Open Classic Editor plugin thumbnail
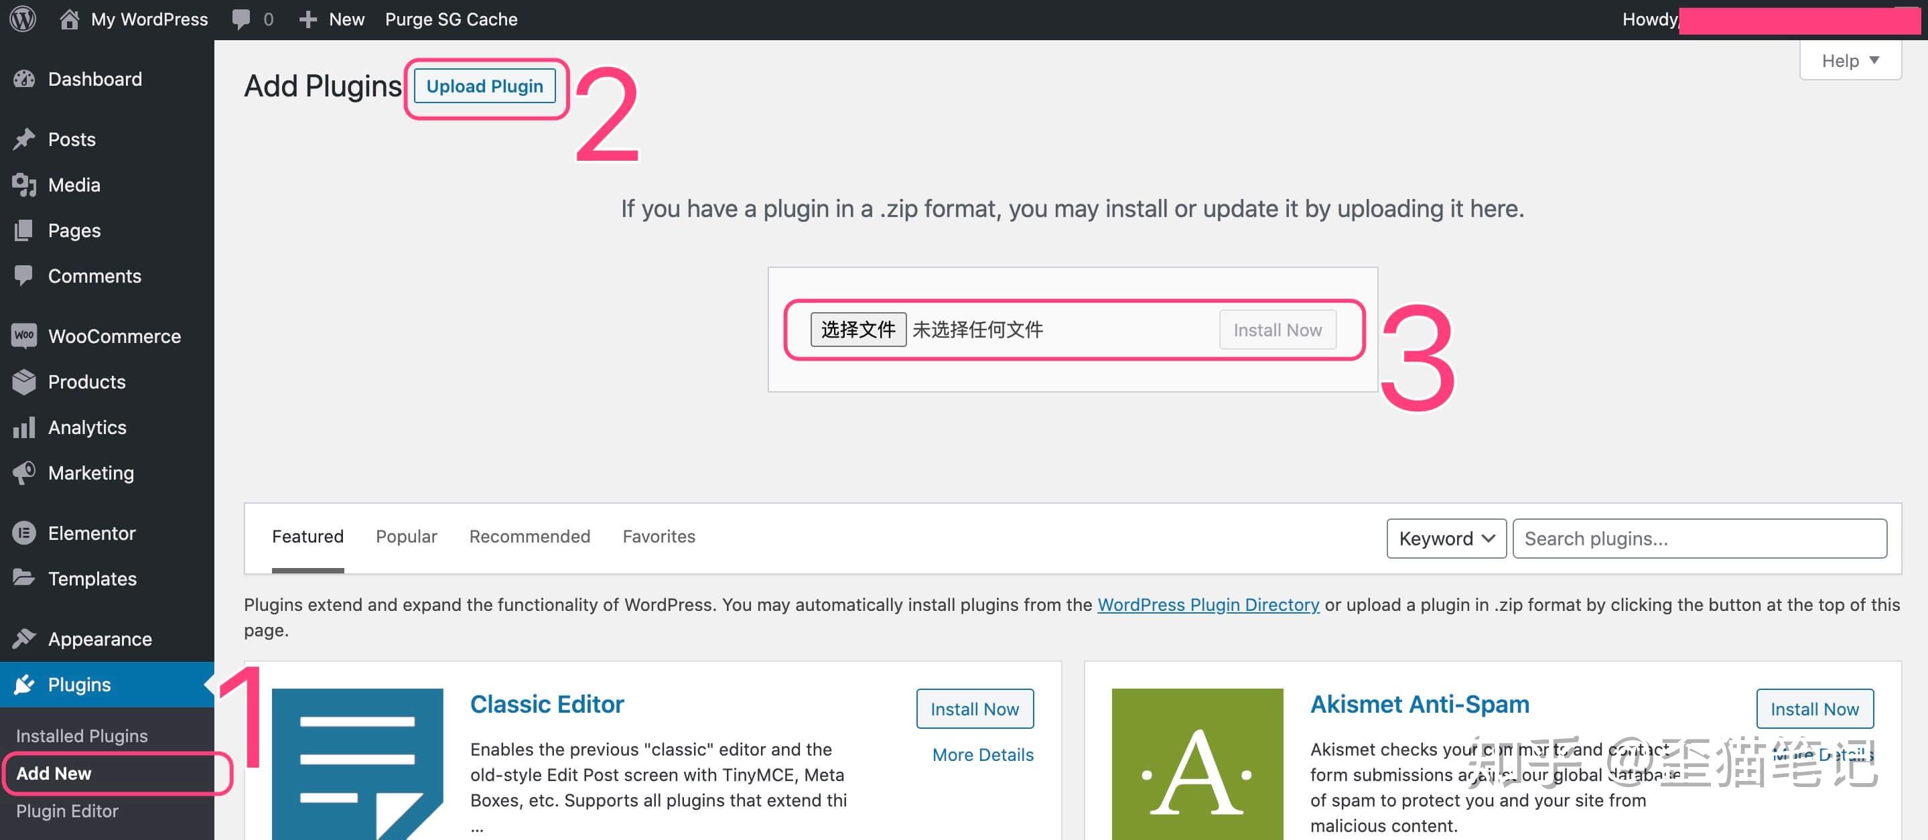This screenshot has height=840, width=1928. click(357, 764)
